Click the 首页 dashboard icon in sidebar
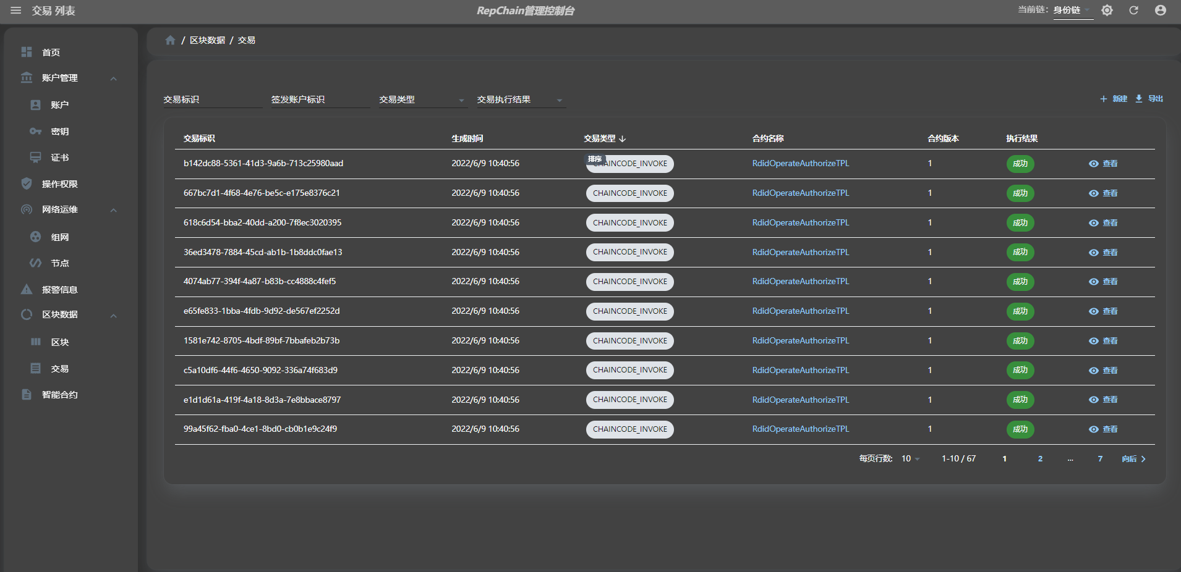This screenshot has height=572, width=1181. coord(27,52)
